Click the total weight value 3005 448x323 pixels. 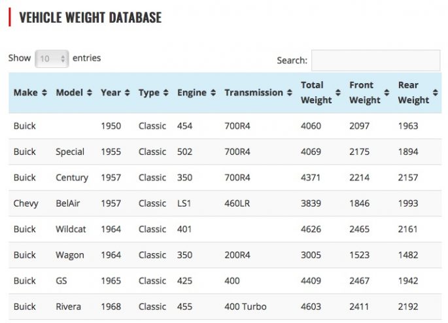[x=311, y=255]
